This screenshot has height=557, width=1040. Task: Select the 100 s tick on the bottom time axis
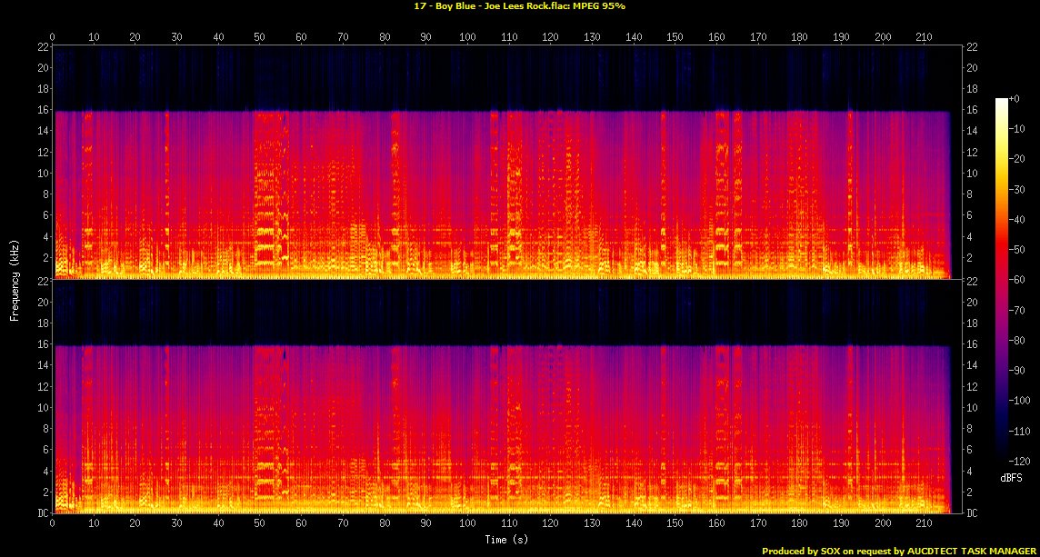pyautogui.click(x=467, y=523)
